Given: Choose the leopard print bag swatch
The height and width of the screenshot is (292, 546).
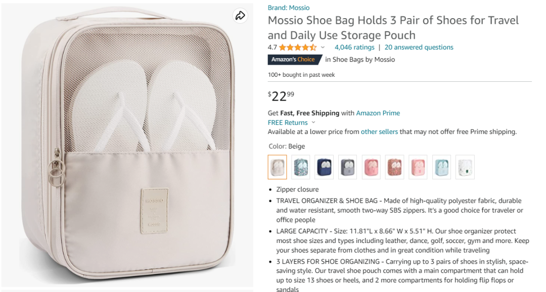Looking at the screenshot, I should click(394, 167).
